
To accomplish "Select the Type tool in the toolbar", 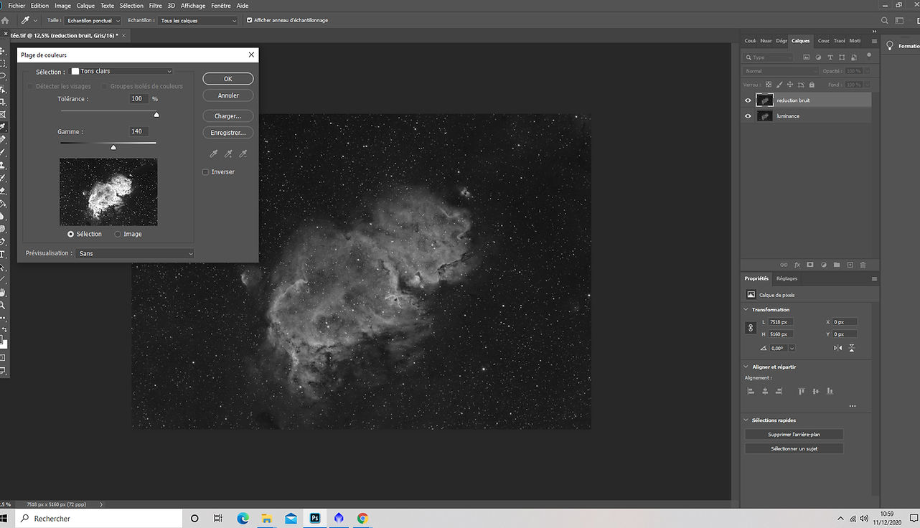I will [x=3, y=254].
